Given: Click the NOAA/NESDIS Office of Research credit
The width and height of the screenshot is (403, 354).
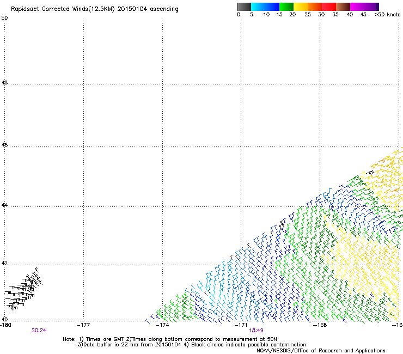Looking at the screenshot, I should 321,351.
